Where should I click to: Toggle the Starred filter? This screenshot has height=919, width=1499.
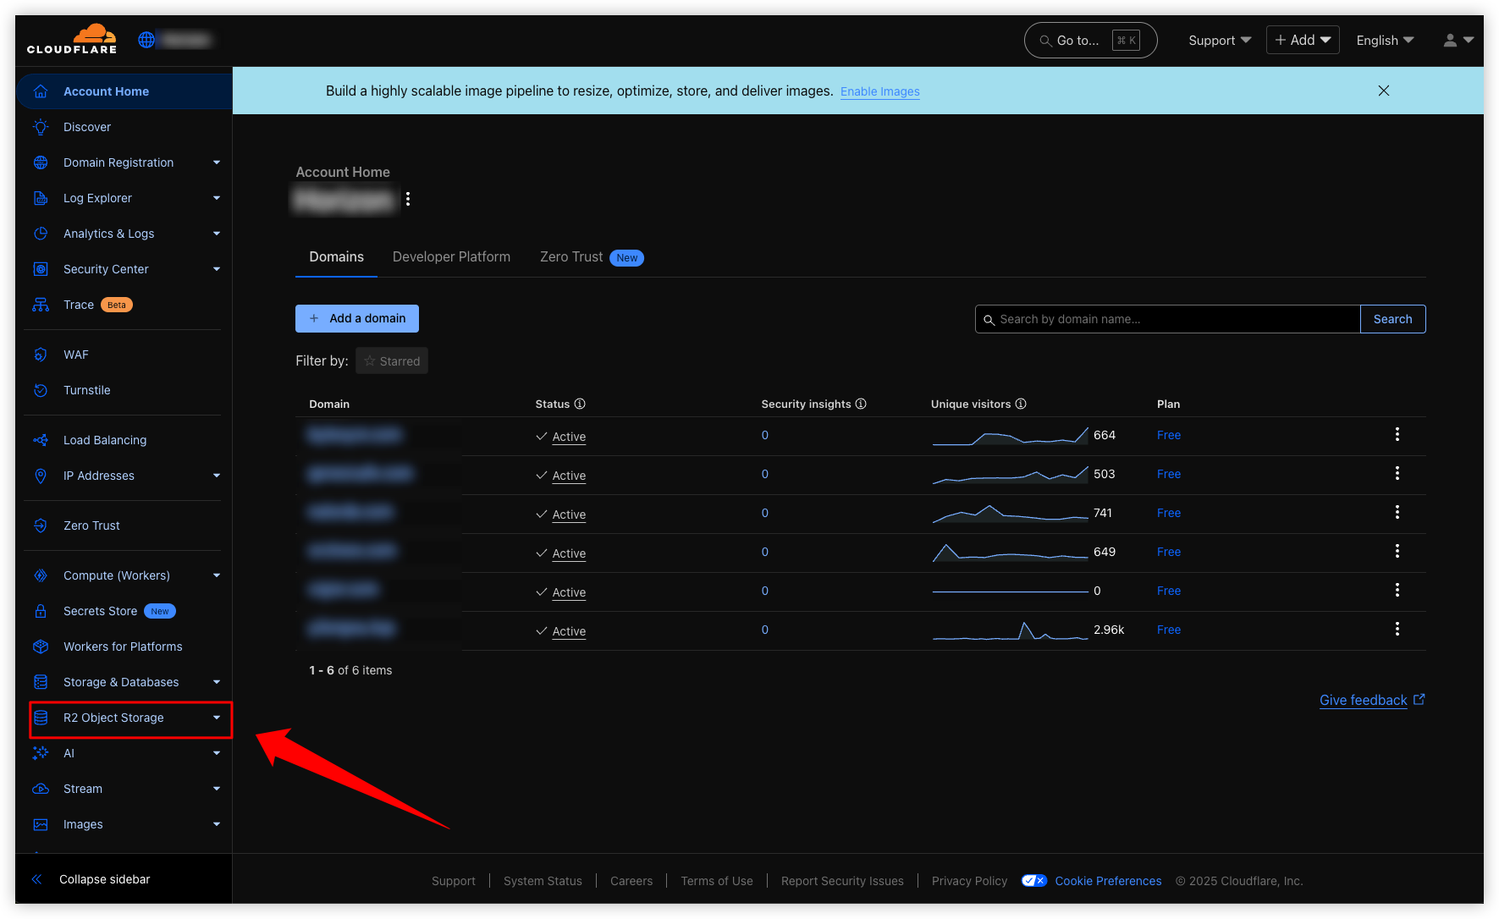(392, 360)
